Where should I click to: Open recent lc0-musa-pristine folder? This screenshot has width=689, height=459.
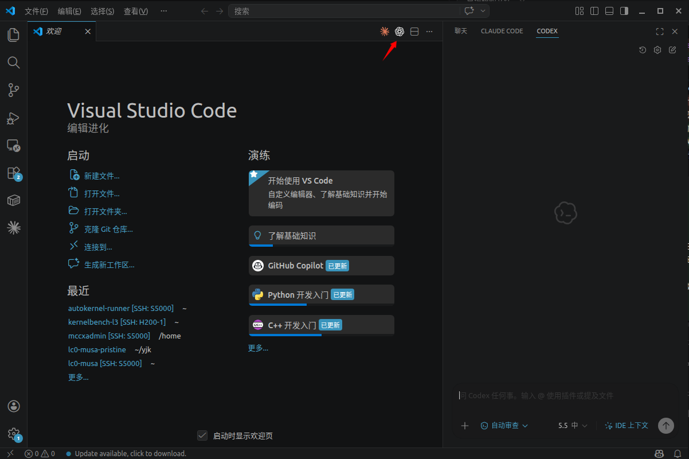(x=97, y=349)
